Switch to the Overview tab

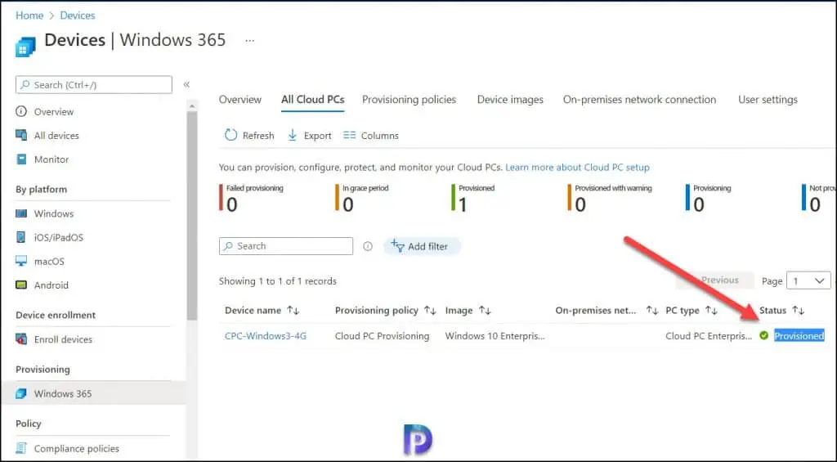pos(240,99)
